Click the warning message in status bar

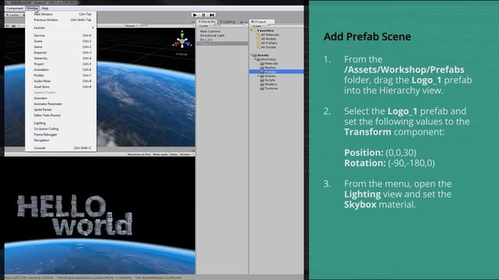[93, 278]
